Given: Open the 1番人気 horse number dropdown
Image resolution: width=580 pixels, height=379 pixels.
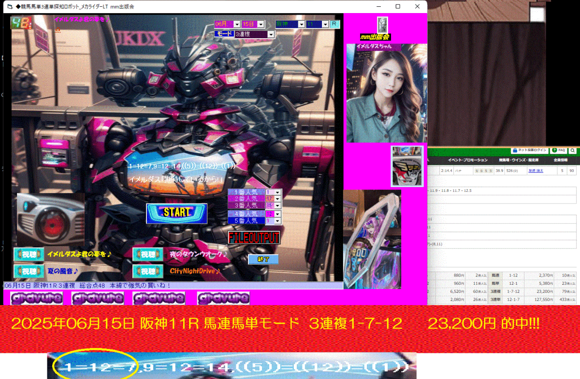Looking at the screenshot, I should pos(277,192).
